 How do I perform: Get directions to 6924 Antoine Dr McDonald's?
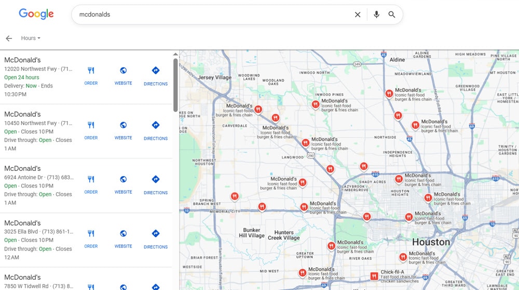click(x=156, y=185)
